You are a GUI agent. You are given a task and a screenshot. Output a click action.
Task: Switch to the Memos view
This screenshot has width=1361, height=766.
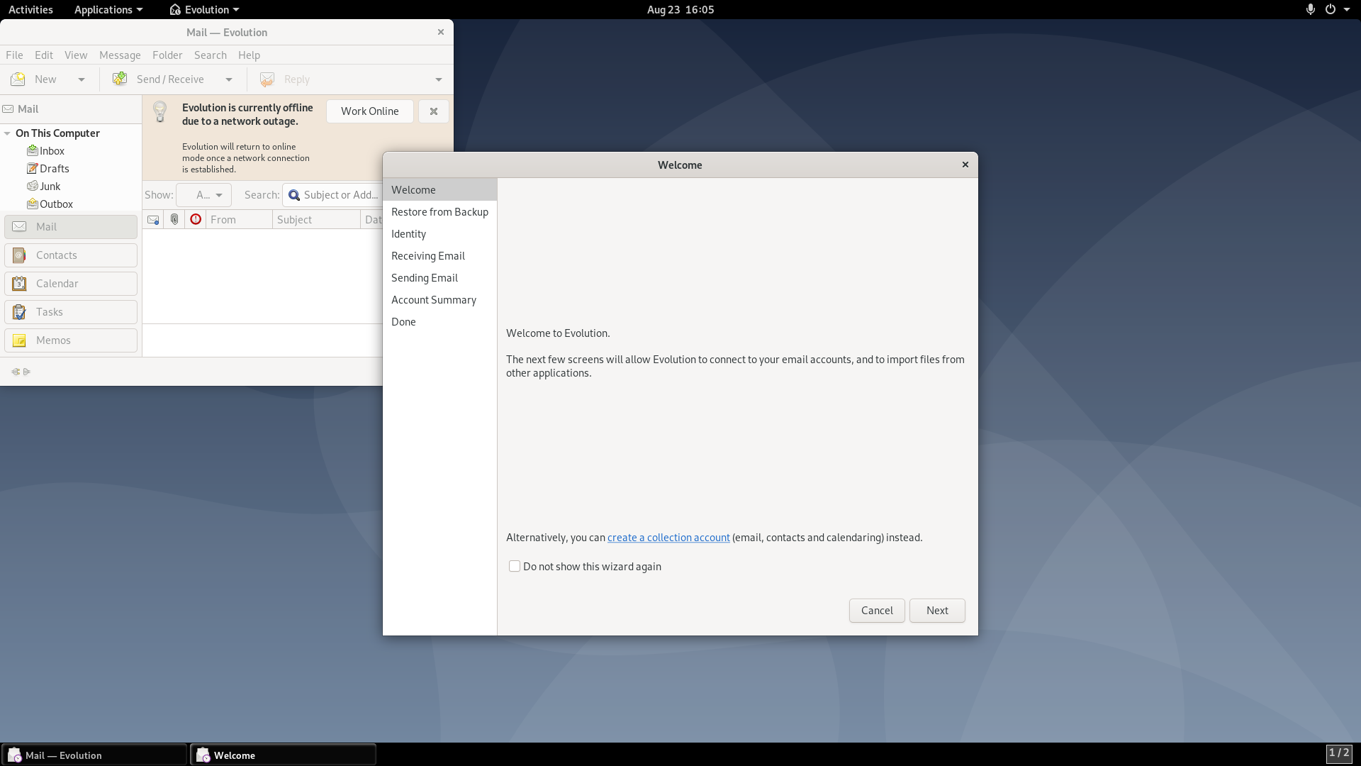[x=71, y=340]
